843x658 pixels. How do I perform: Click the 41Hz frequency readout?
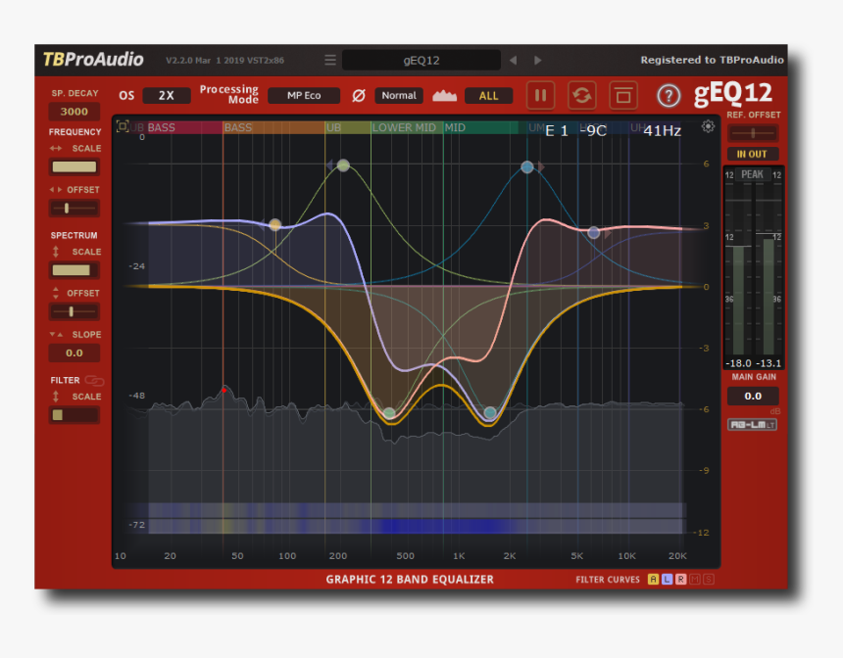coord(663,131)
